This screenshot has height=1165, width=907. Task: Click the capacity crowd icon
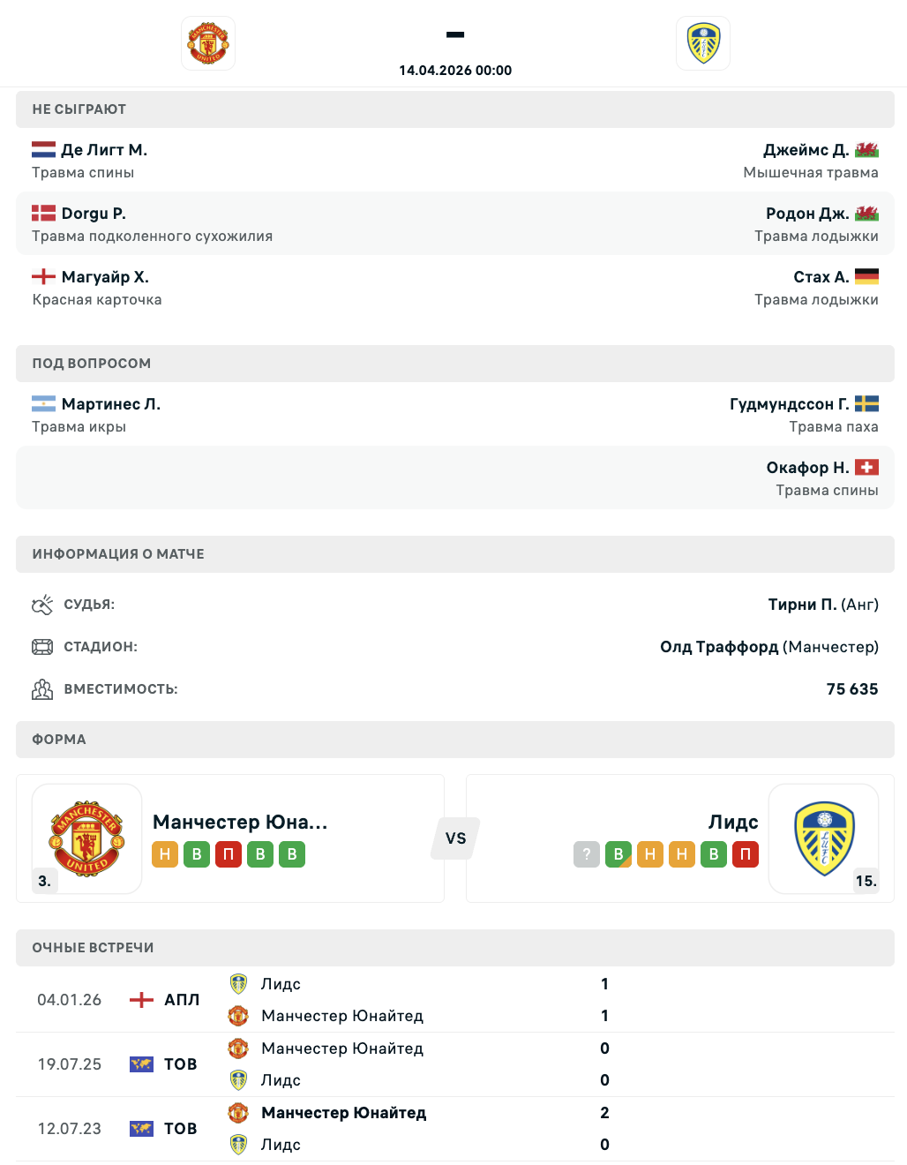(x=42, y=689)
